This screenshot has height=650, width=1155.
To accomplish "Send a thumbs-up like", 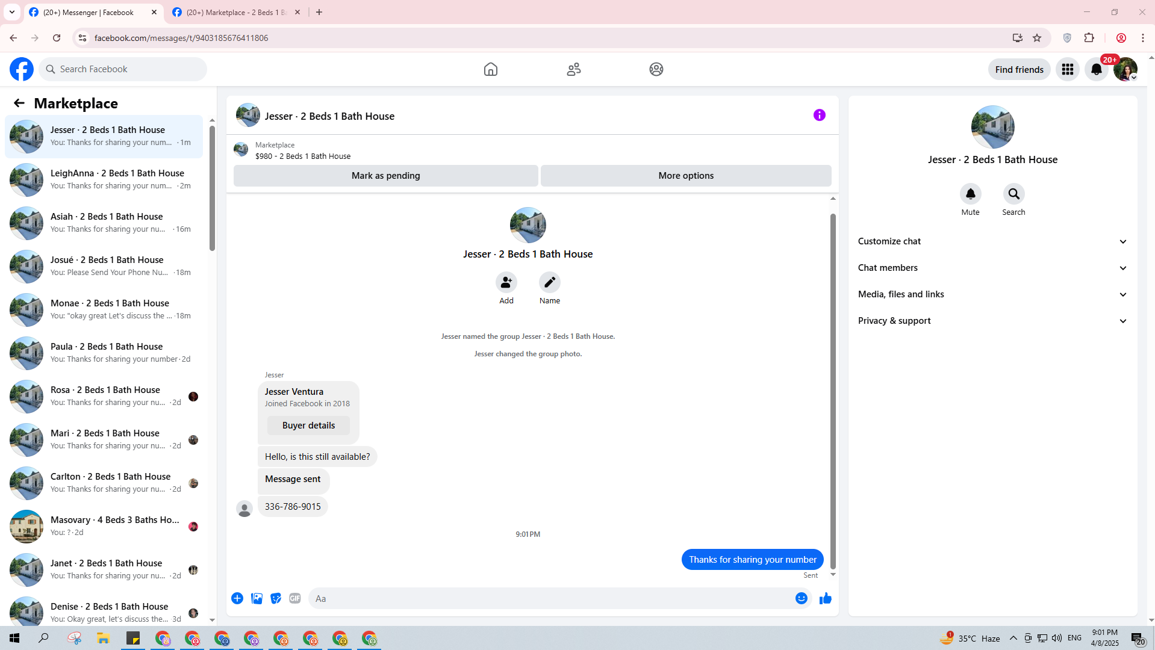I will click(825, 598).
